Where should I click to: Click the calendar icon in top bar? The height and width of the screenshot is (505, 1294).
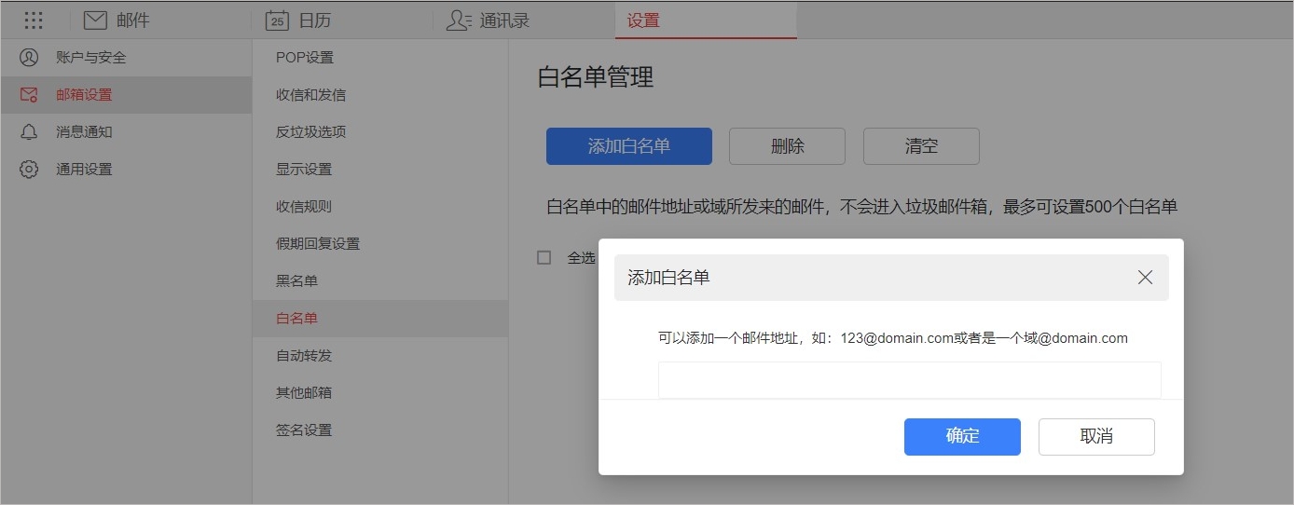point(277,20)
